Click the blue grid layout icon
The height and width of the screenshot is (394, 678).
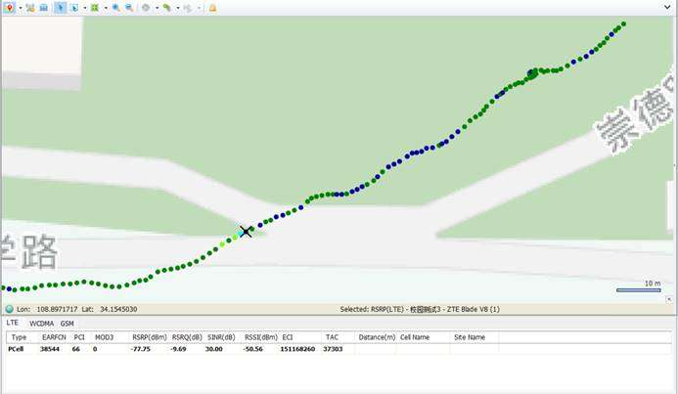(x=43, y=8)
